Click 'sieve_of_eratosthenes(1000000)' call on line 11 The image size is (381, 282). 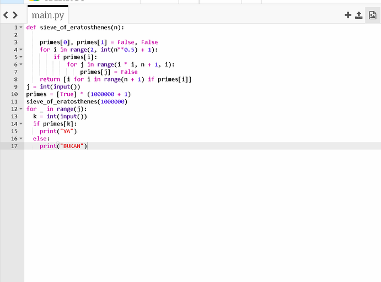(x=77, y=101)
